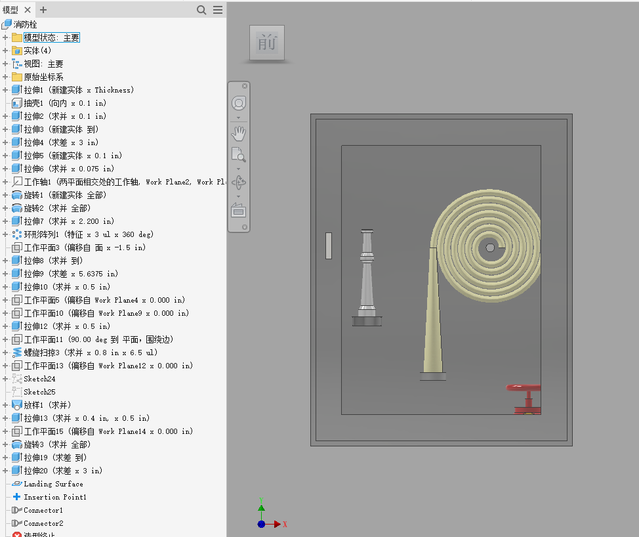The width and height of the screenshot is (639, 537).
Task: Click the 抽壳1 shell feature icon
Action: [x=16, y=103]
